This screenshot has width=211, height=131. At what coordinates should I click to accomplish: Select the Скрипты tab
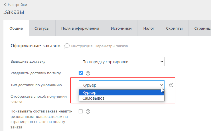pos(174,28)
